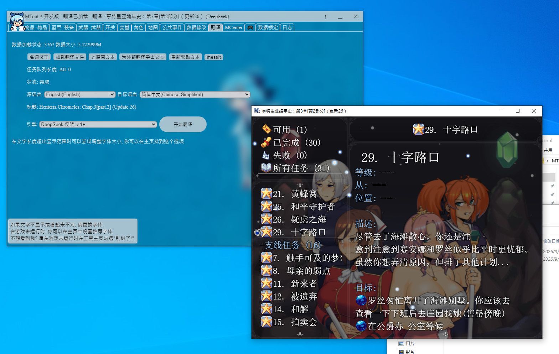Select 图片 in File Explorer's navigation pane
The width and height of the screenshot is (559, 354).
coord(410,344)
